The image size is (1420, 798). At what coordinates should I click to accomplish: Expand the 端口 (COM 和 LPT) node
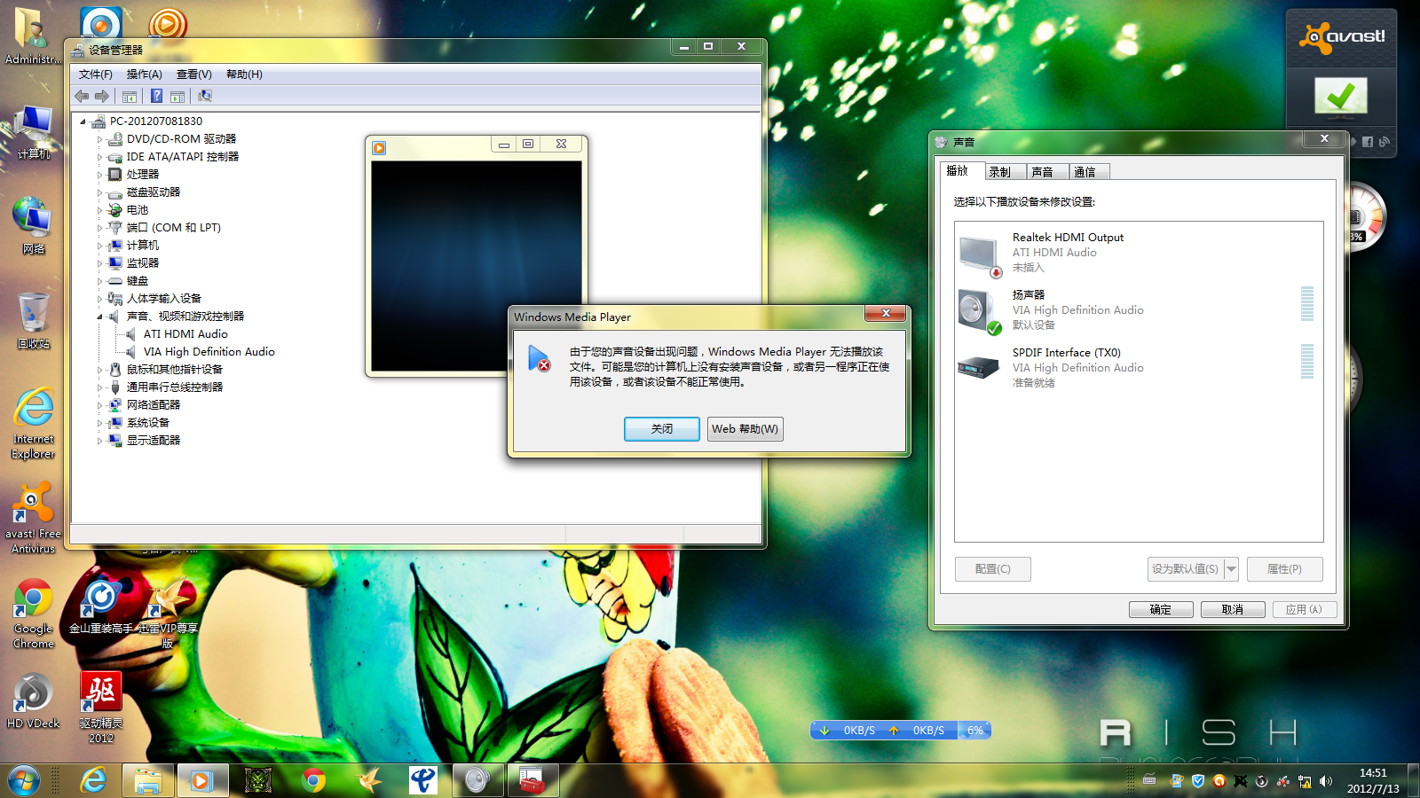tap(99, 228)
